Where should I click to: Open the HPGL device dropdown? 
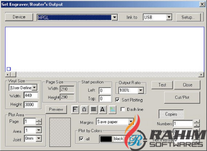click(x=115, y=18)
